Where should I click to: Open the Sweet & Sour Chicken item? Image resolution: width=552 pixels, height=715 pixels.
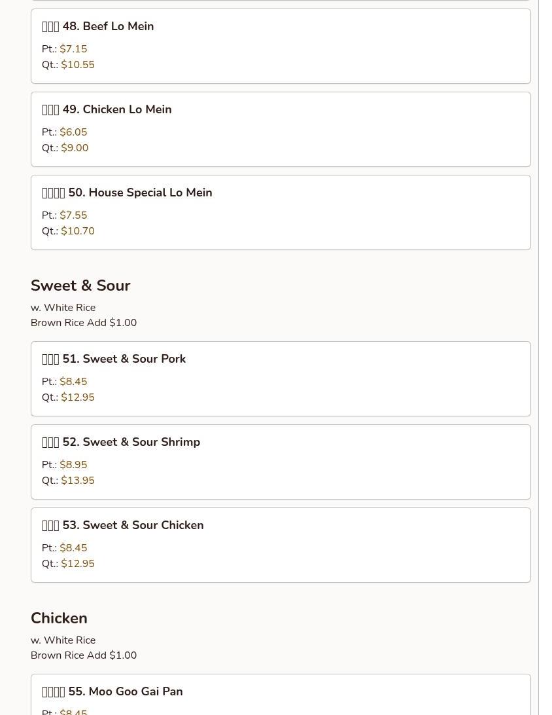tap(123, 526)
